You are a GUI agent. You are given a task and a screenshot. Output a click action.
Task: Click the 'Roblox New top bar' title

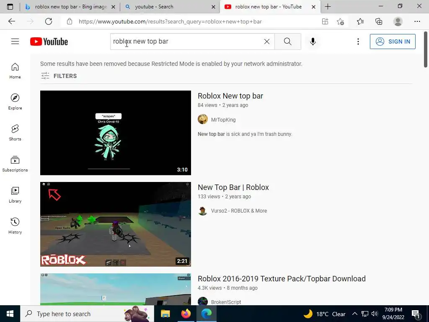230,96
